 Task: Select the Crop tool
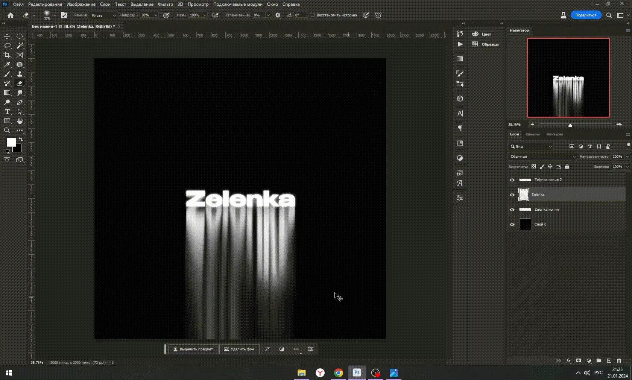tap(7, 55)
